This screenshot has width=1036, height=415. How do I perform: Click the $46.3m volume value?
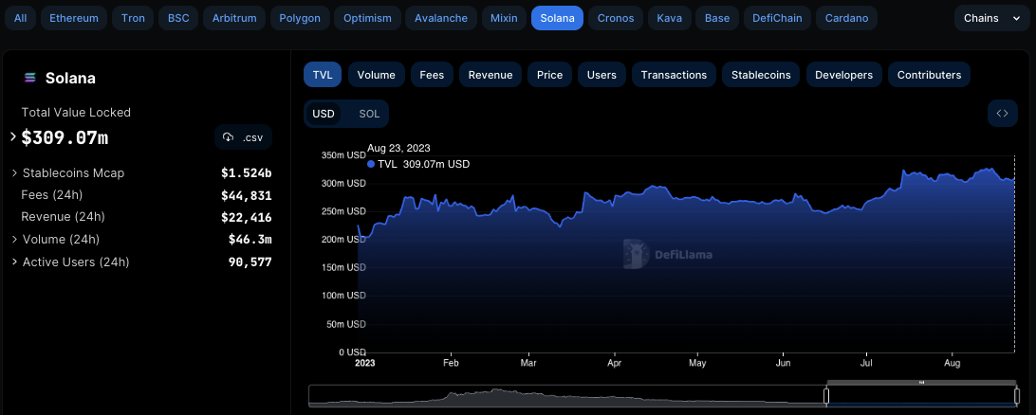[250, 240]
